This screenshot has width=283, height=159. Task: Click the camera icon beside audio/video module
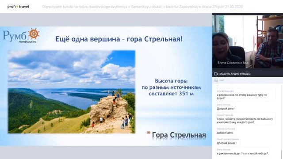[x=216, y=74]
